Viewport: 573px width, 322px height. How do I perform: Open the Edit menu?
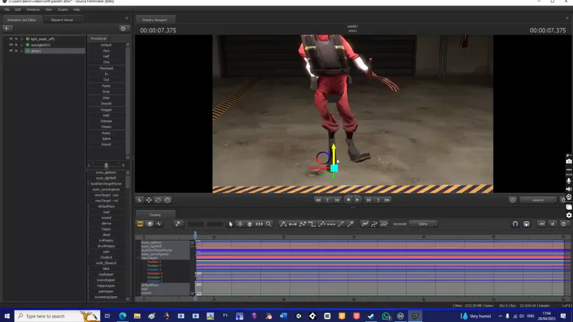click(18, 10)
